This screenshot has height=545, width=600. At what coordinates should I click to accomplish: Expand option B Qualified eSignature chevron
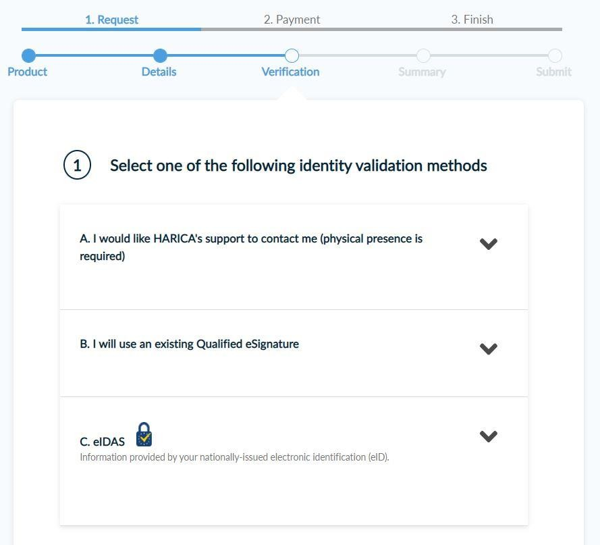(x=488, y=348)
